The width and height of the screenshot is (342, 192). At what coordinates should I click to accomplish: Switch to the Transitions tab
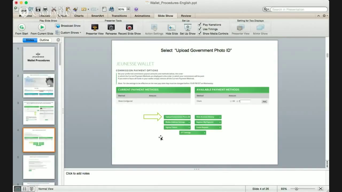(x=119, y=16)
